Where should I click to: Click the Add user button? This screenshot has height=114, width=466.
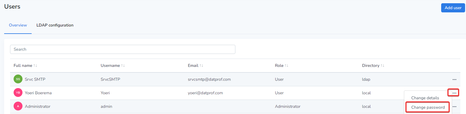pos(453,8)
